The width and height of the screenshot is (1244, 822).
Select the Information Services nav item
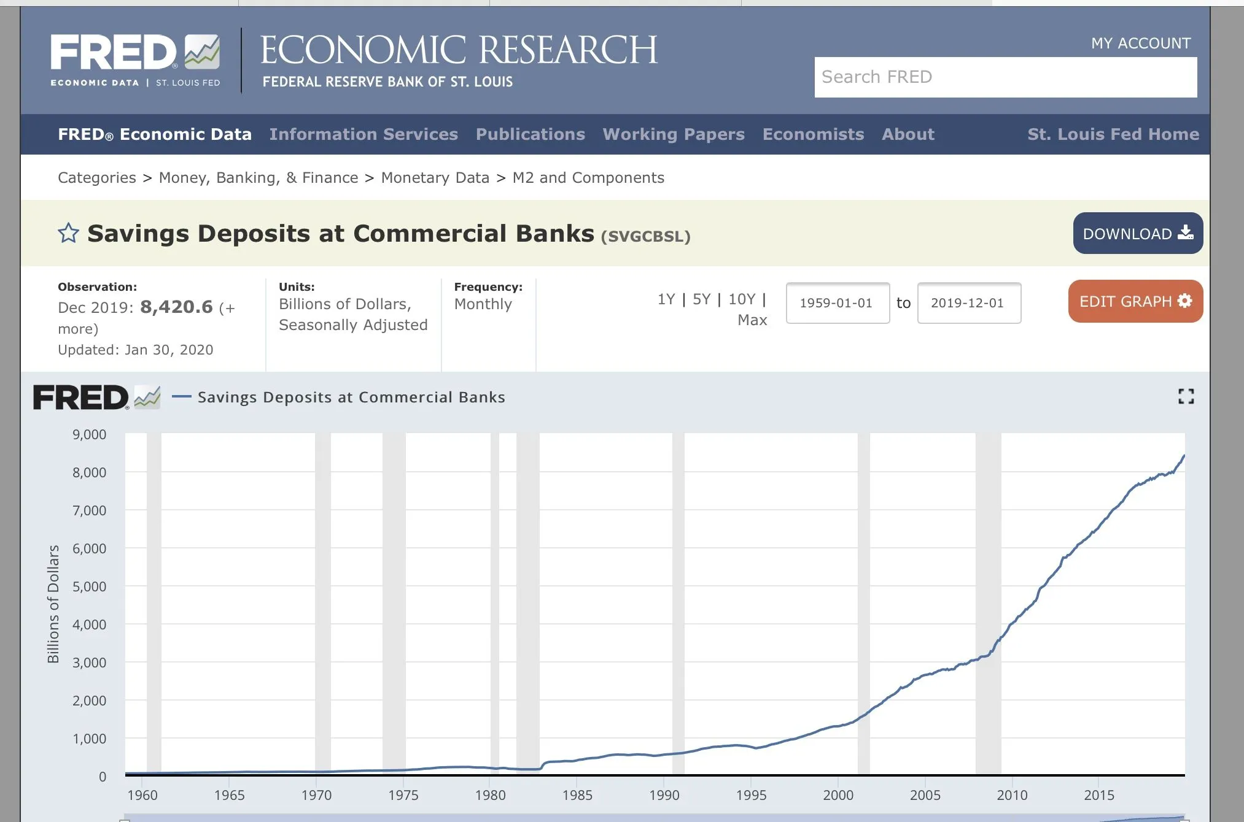(x=363, y=134)
